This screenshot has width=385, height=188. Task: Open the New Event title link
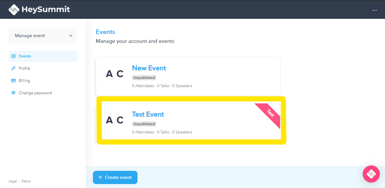[x=149, y=68]
